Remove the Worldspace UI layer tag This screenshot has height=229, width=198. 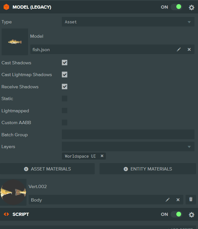[102, 156]
